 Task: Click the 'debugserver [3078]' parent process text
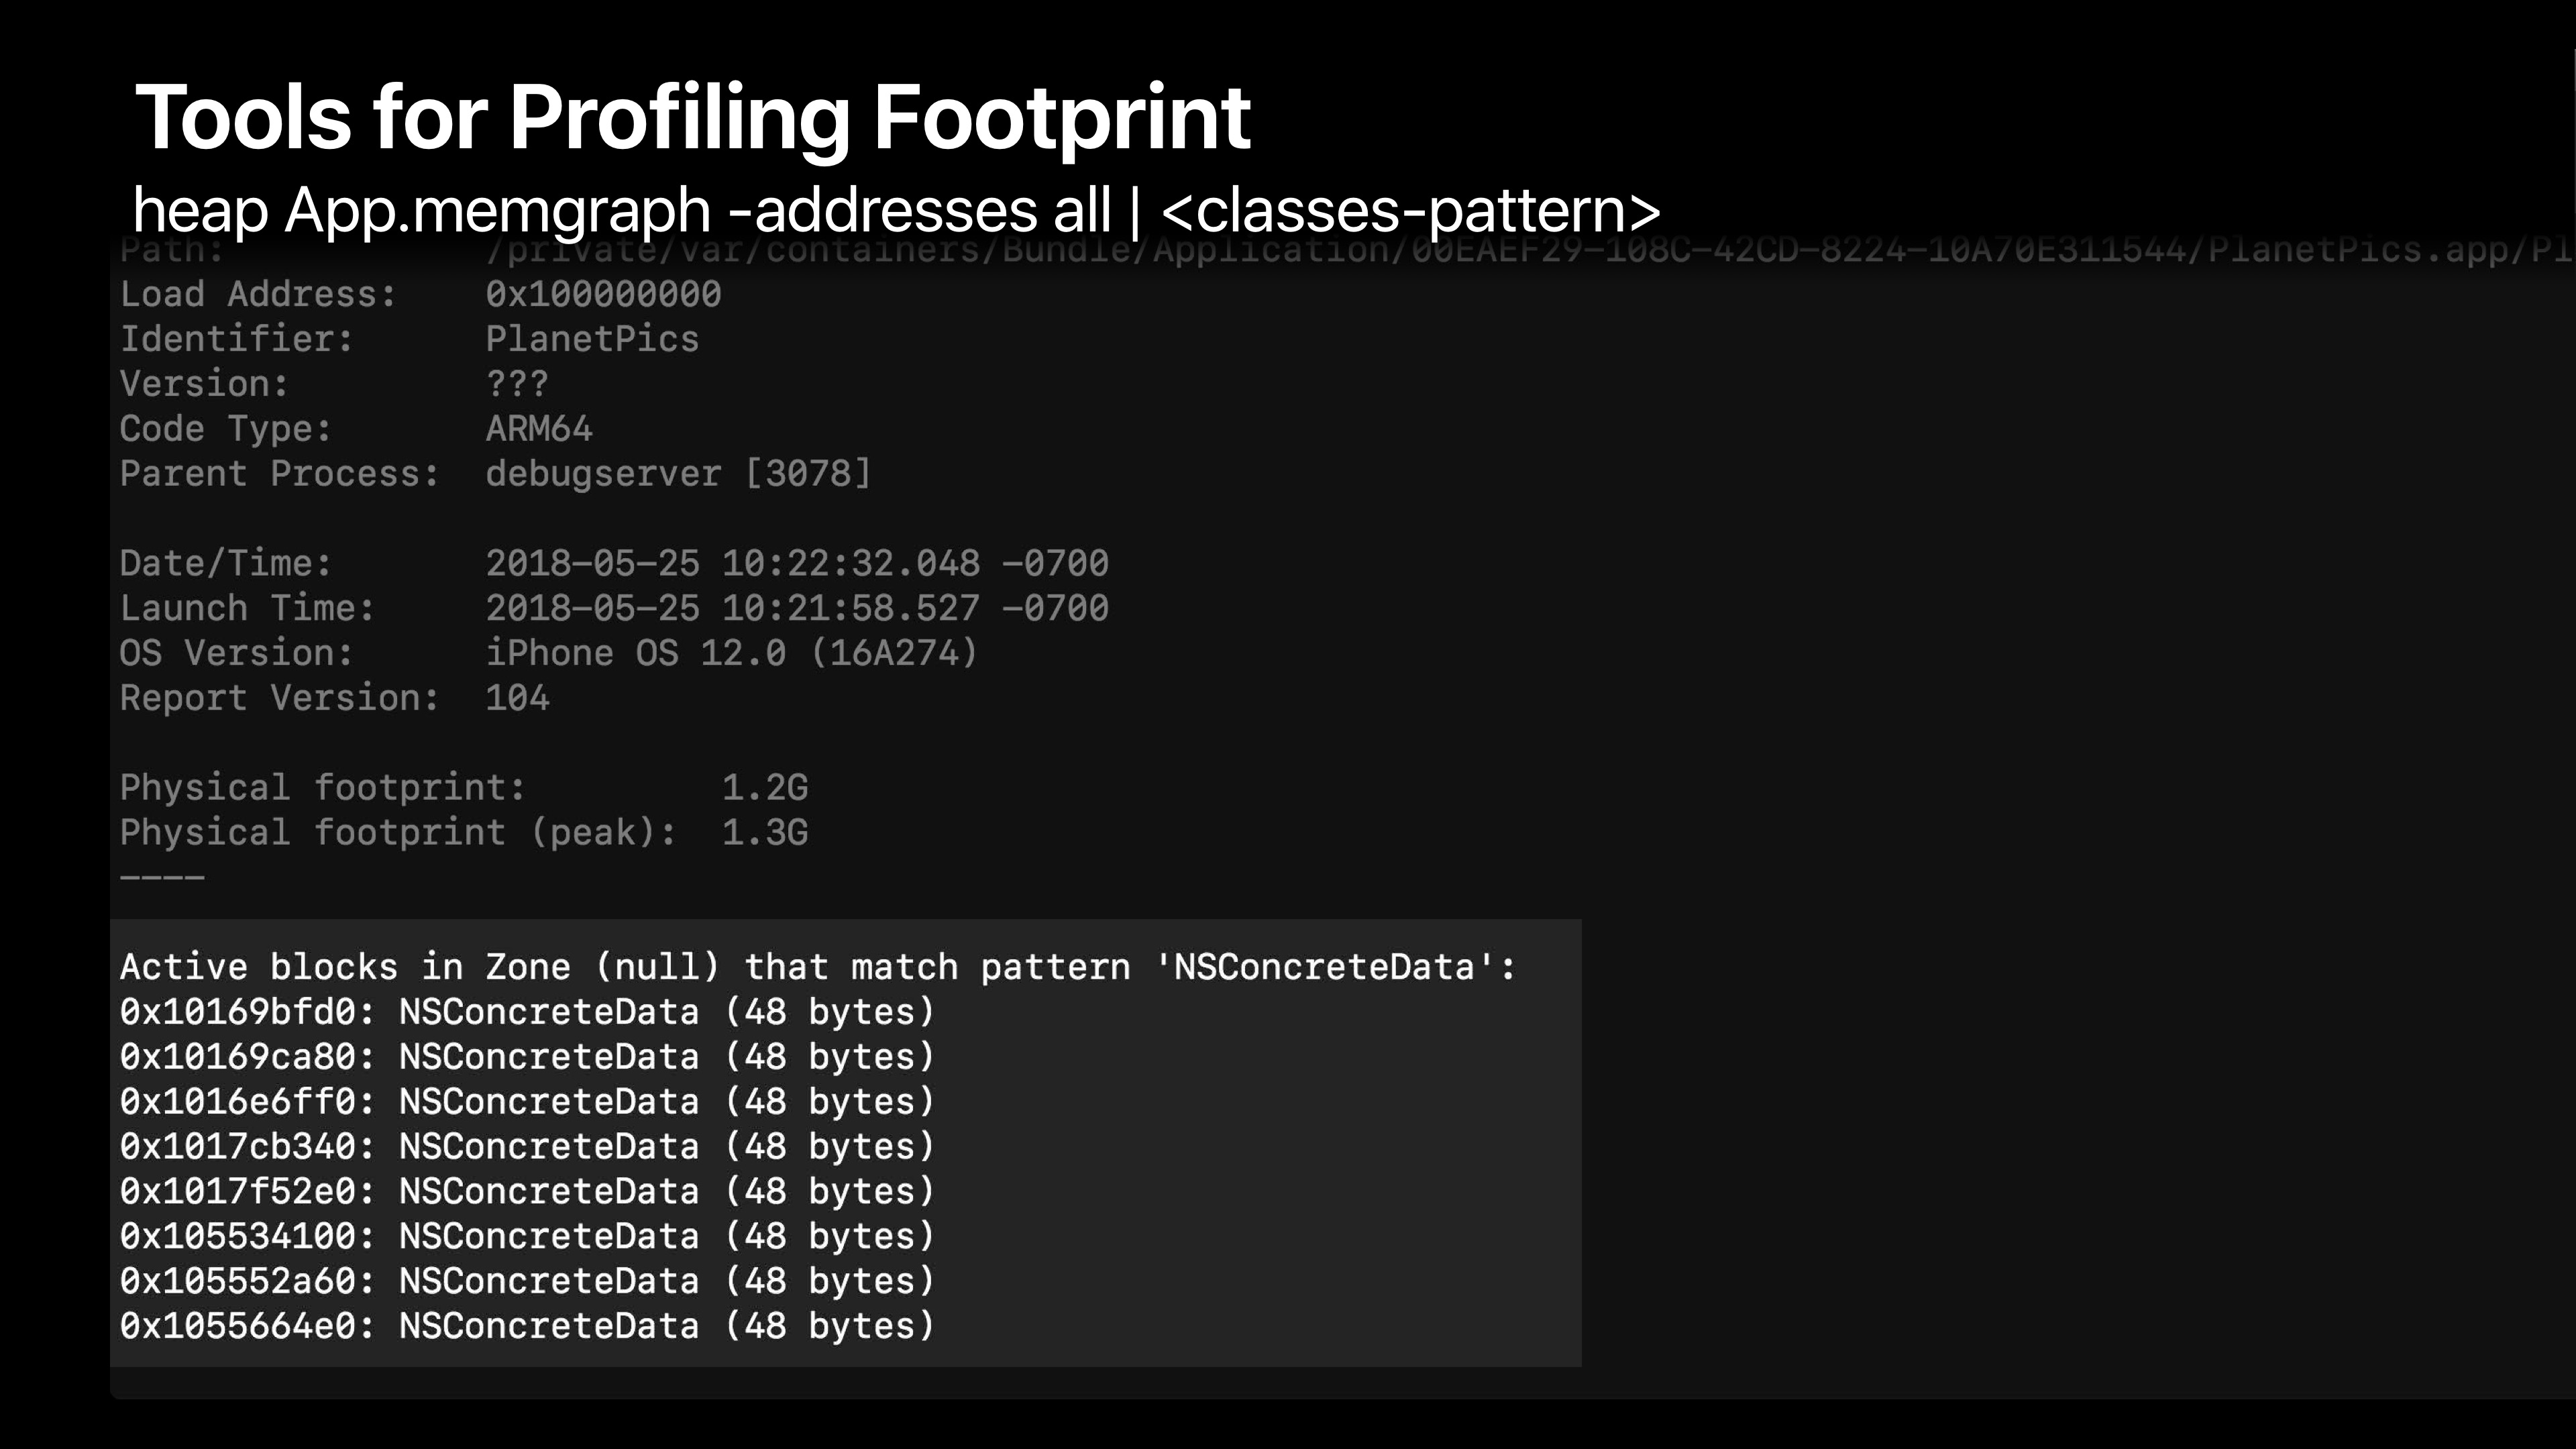(x=678, y=474)
